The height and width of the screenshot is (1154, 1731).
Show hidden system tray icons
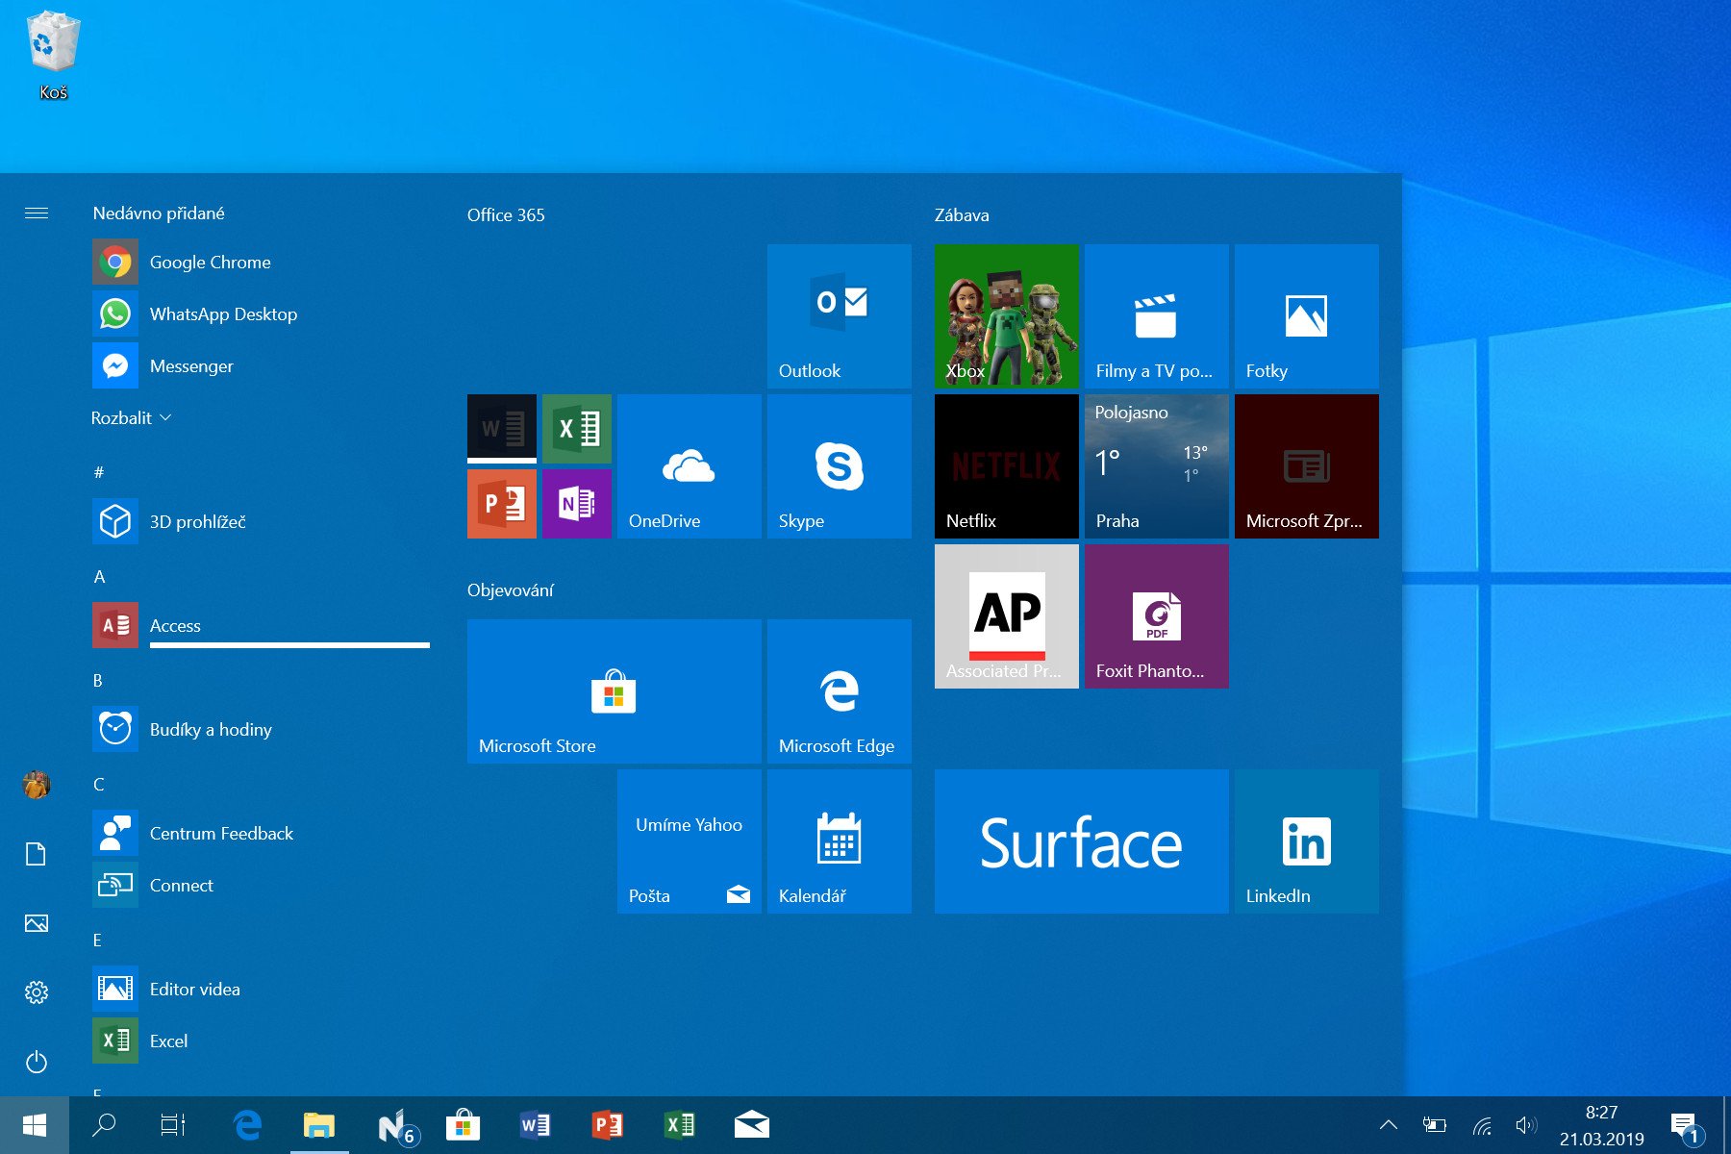(x=1388, y=1124)
